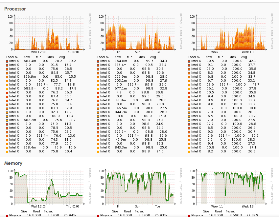Open the daily Memory usage graph
The image size is (279, 217).
[x=47, y=187]
